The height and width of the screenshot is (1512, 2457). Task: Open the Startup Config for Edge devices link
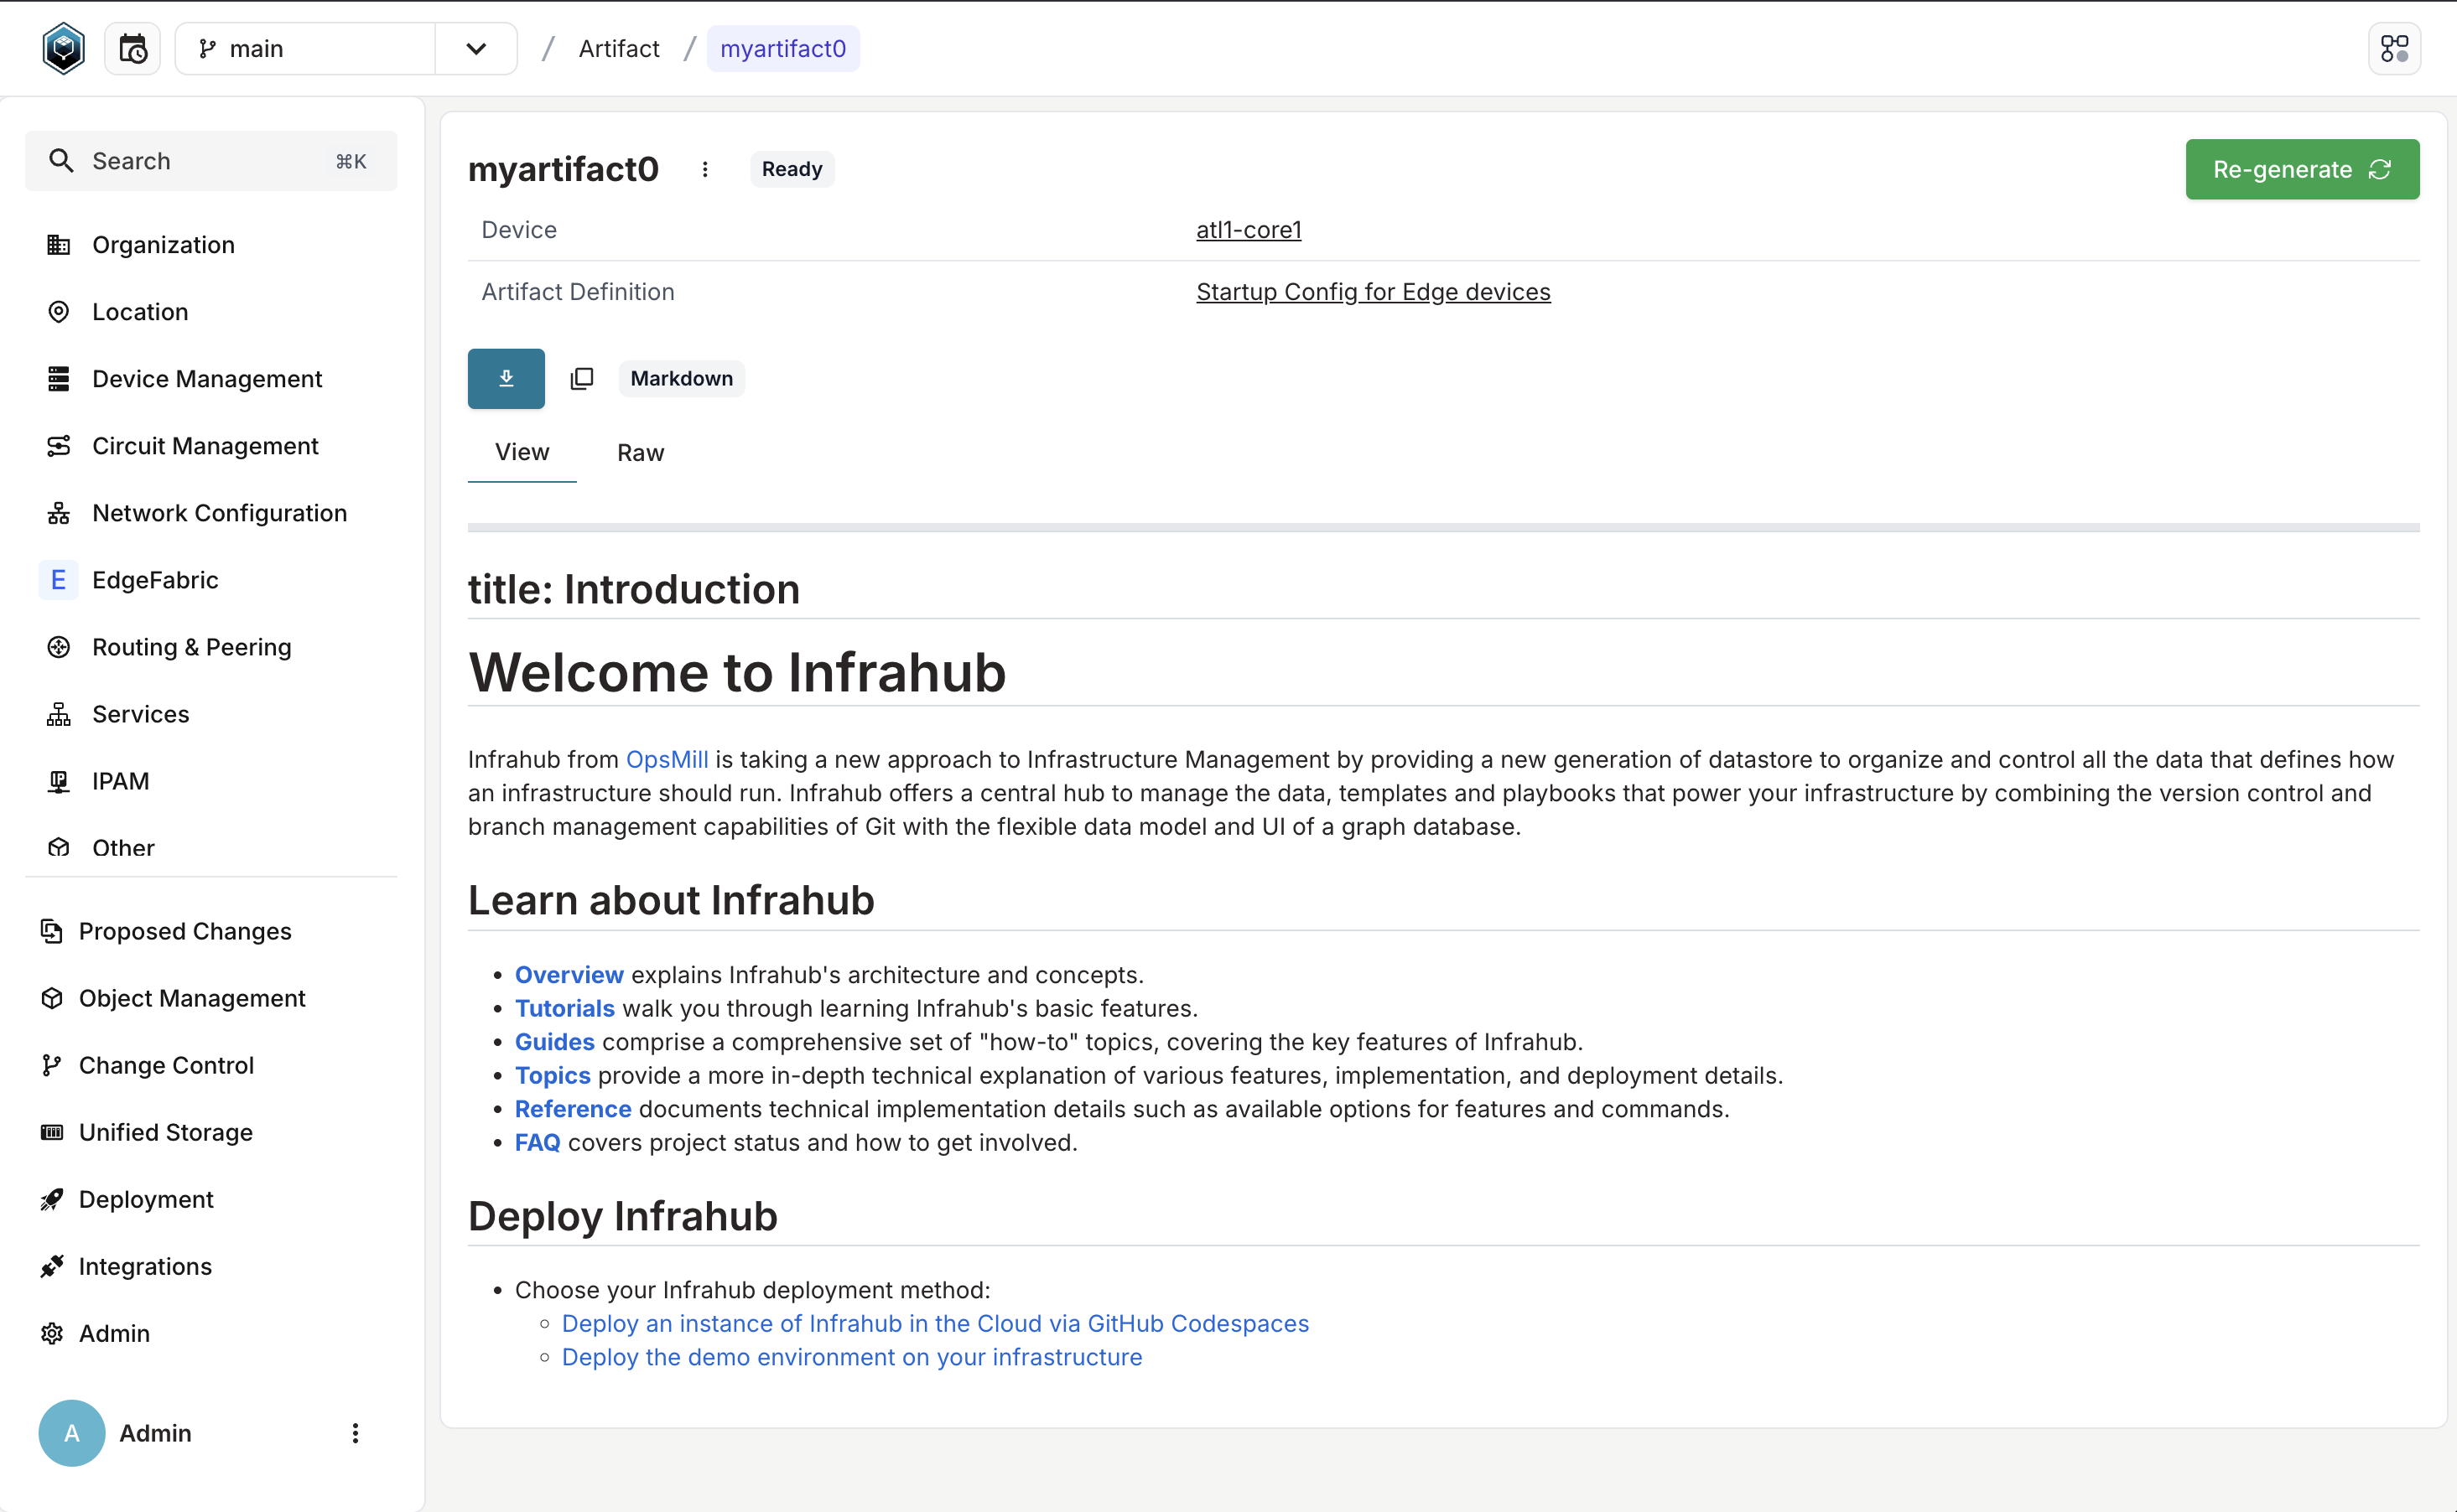click(x=1373, y=291)
